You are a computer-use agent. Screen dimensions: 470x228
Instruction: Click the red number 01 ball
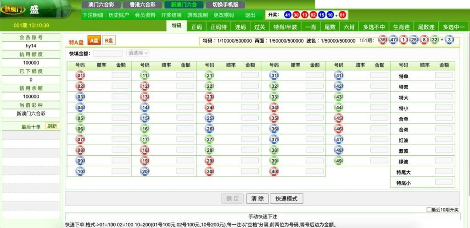point(80,76)
